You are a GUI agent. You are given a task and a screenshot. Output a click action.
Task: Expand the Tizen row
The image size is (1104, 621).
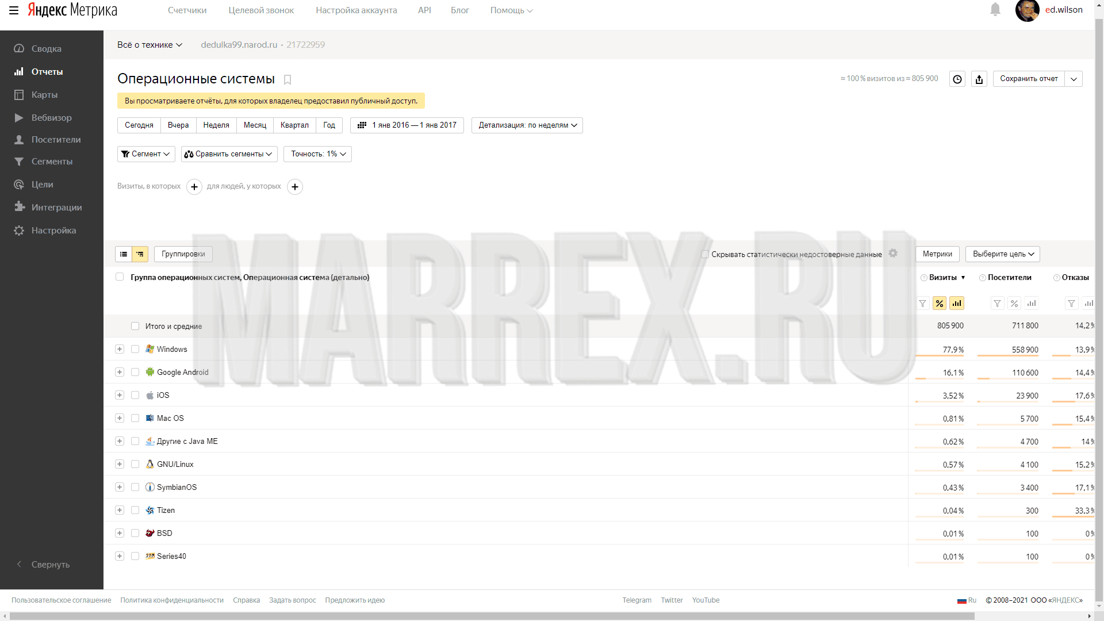coord(120,510)
